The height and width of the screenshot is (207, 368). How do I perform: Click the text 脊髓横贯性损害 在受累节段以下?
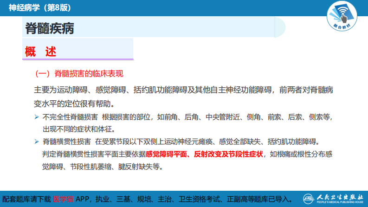(x=93, y=142)
